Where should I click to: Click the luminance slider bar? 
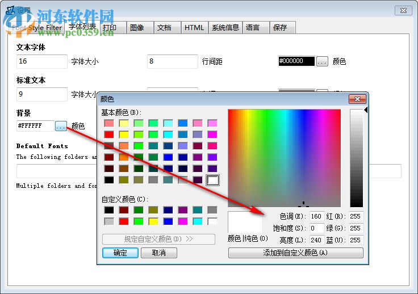coord(357,158)
